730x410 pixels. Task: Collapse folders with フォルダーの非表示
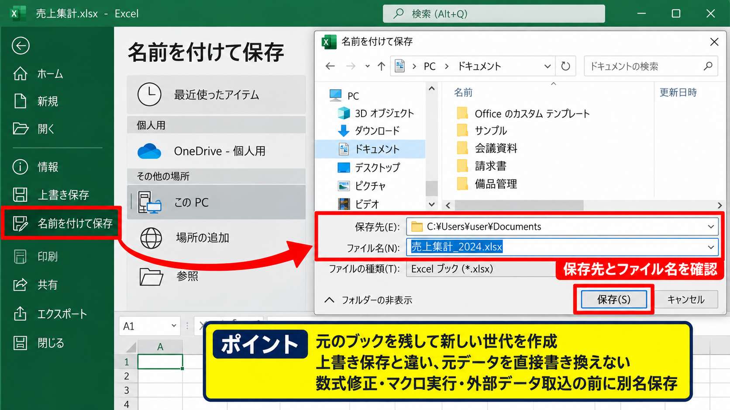click(x=368, y=300)
